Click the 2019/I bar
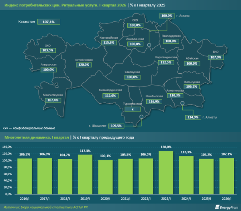 point(85,174)
